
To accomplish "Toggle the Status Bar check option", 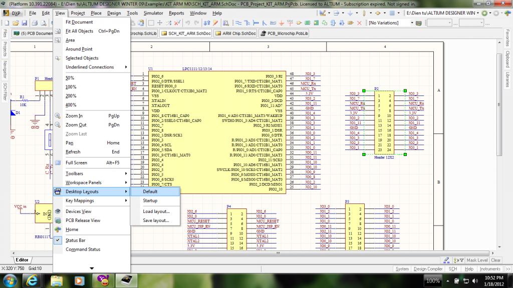I will 76,240.
